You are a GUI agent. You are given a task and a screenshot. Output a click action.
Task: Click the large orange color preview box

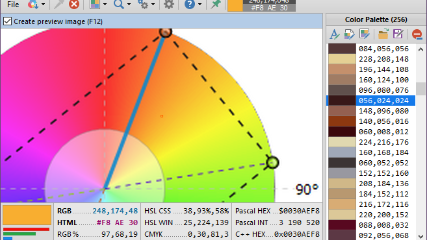point(27,215)
